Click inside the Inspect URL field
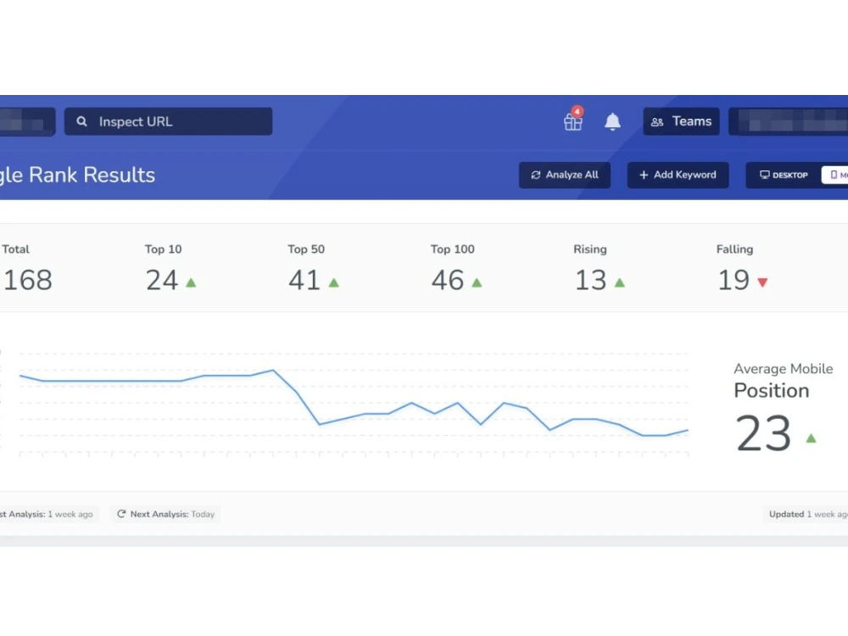 point(170,121)
